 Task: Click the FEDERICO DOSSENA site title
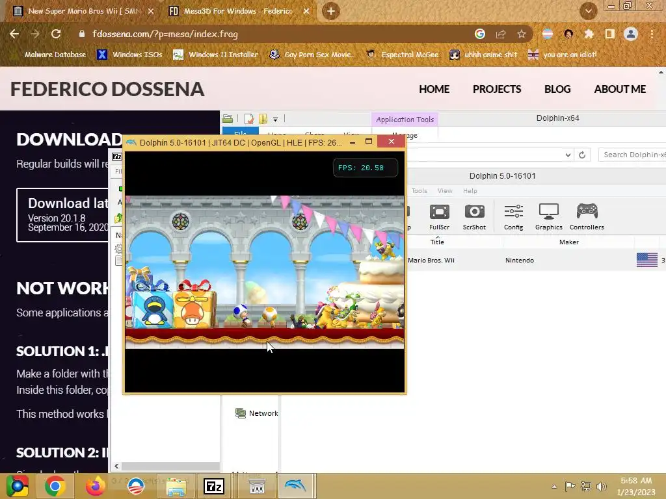point(107,89)
